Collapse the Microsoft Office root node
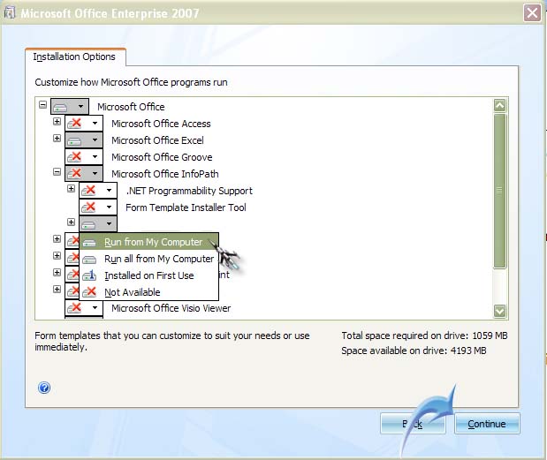The image size is (547, 460). pos(42,104)
